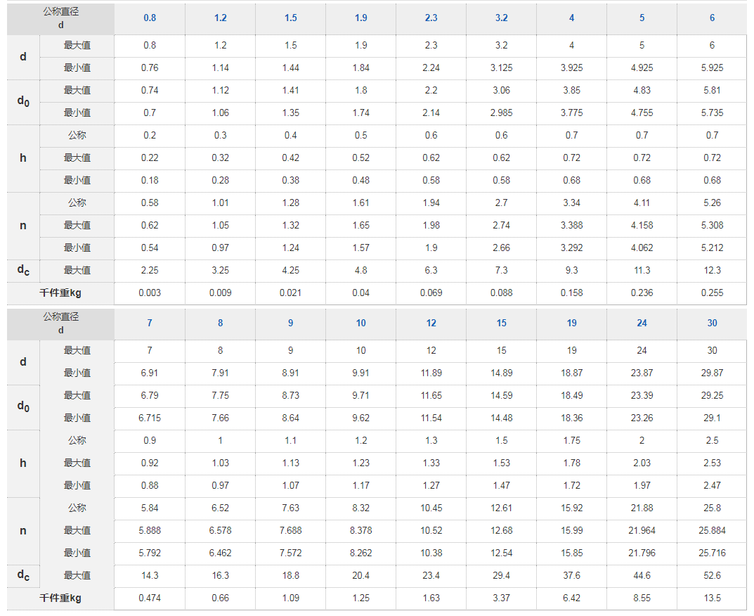Click the 2.3 diameter header link
754x616 pixels.
click(x=431, y=18)
